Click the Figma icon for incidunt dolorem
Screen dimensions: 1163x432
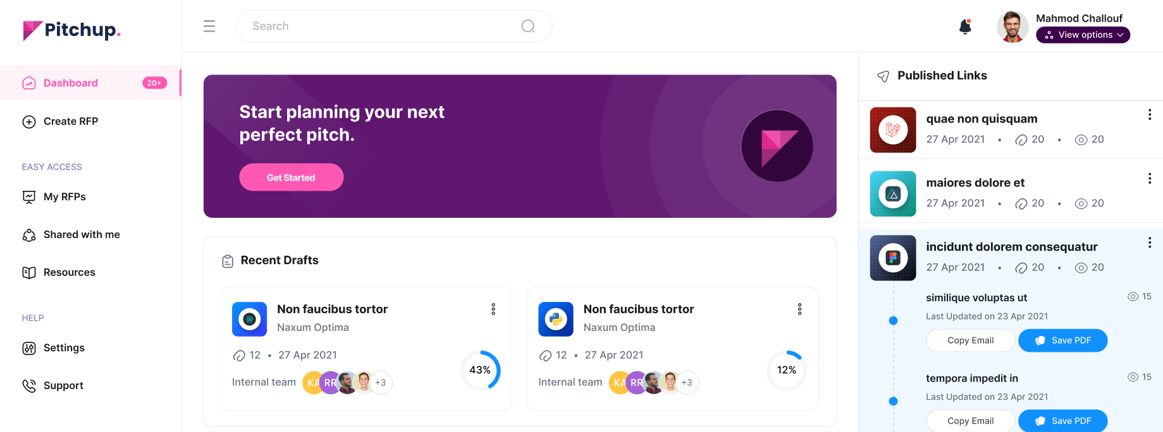893,258
